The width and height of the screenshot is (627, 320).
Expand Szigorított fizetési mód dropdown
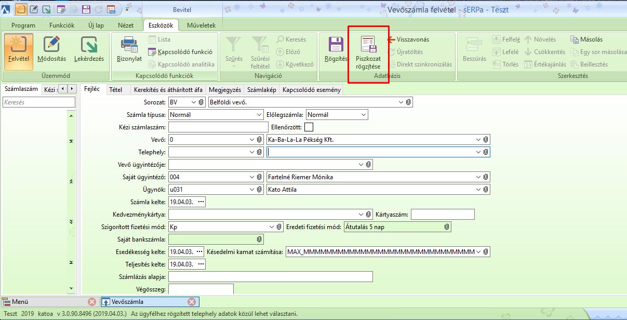coord(272,227)
